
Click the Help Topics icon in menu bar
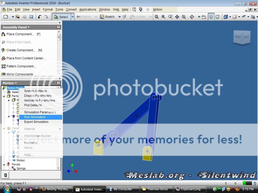pos(134,10)
